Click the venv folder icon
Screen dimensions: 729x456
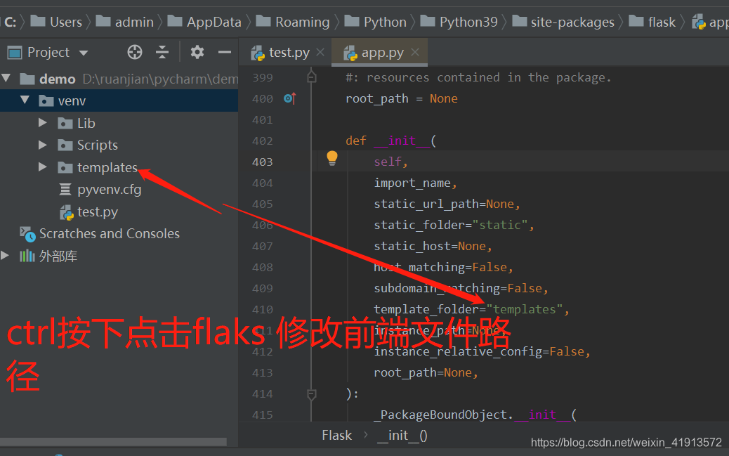pos(46,100)
